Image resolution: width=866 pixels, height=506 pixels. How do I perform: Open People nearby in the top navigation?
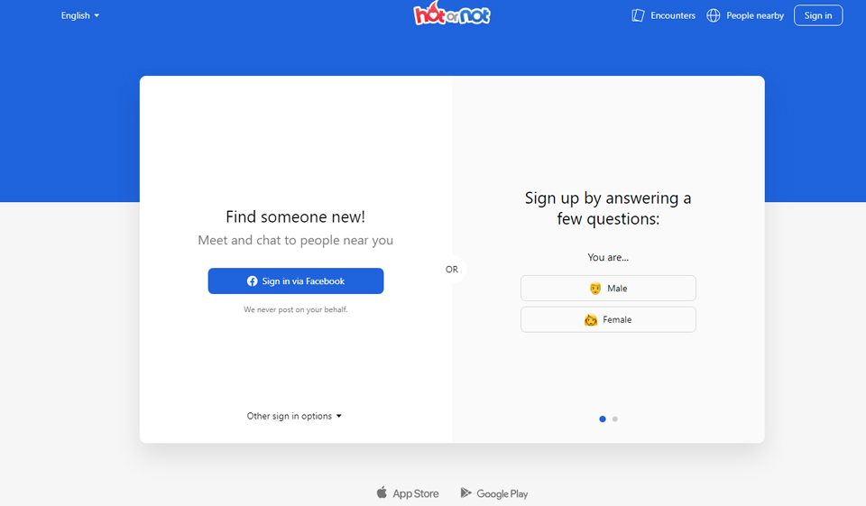755,15
